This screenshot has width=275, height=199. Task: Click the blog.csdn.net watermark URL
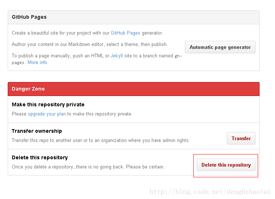(210, 192)
